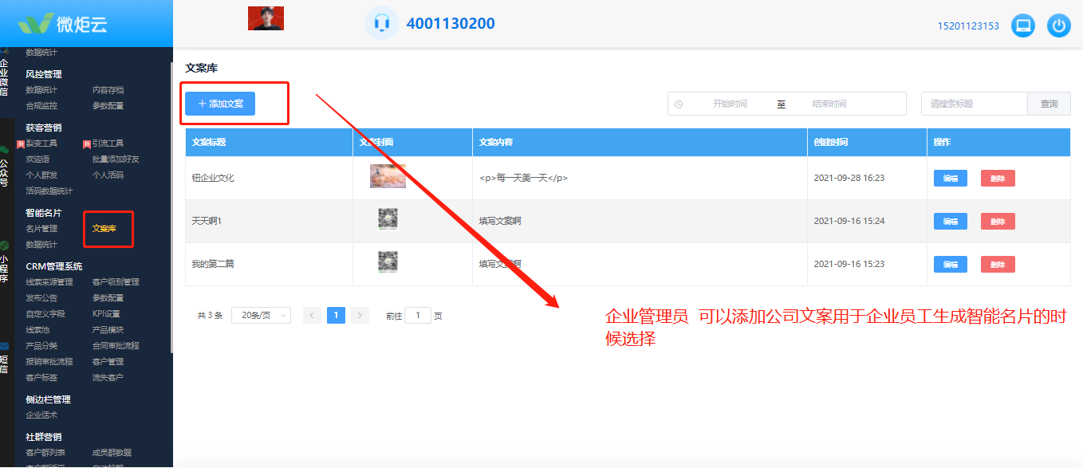
Task: Open 企业话术 in sidebar
Action: [41, 415]
